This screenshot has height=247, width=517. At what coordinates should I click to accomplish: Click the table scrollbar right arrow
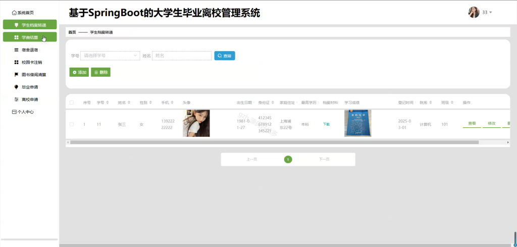508,142
